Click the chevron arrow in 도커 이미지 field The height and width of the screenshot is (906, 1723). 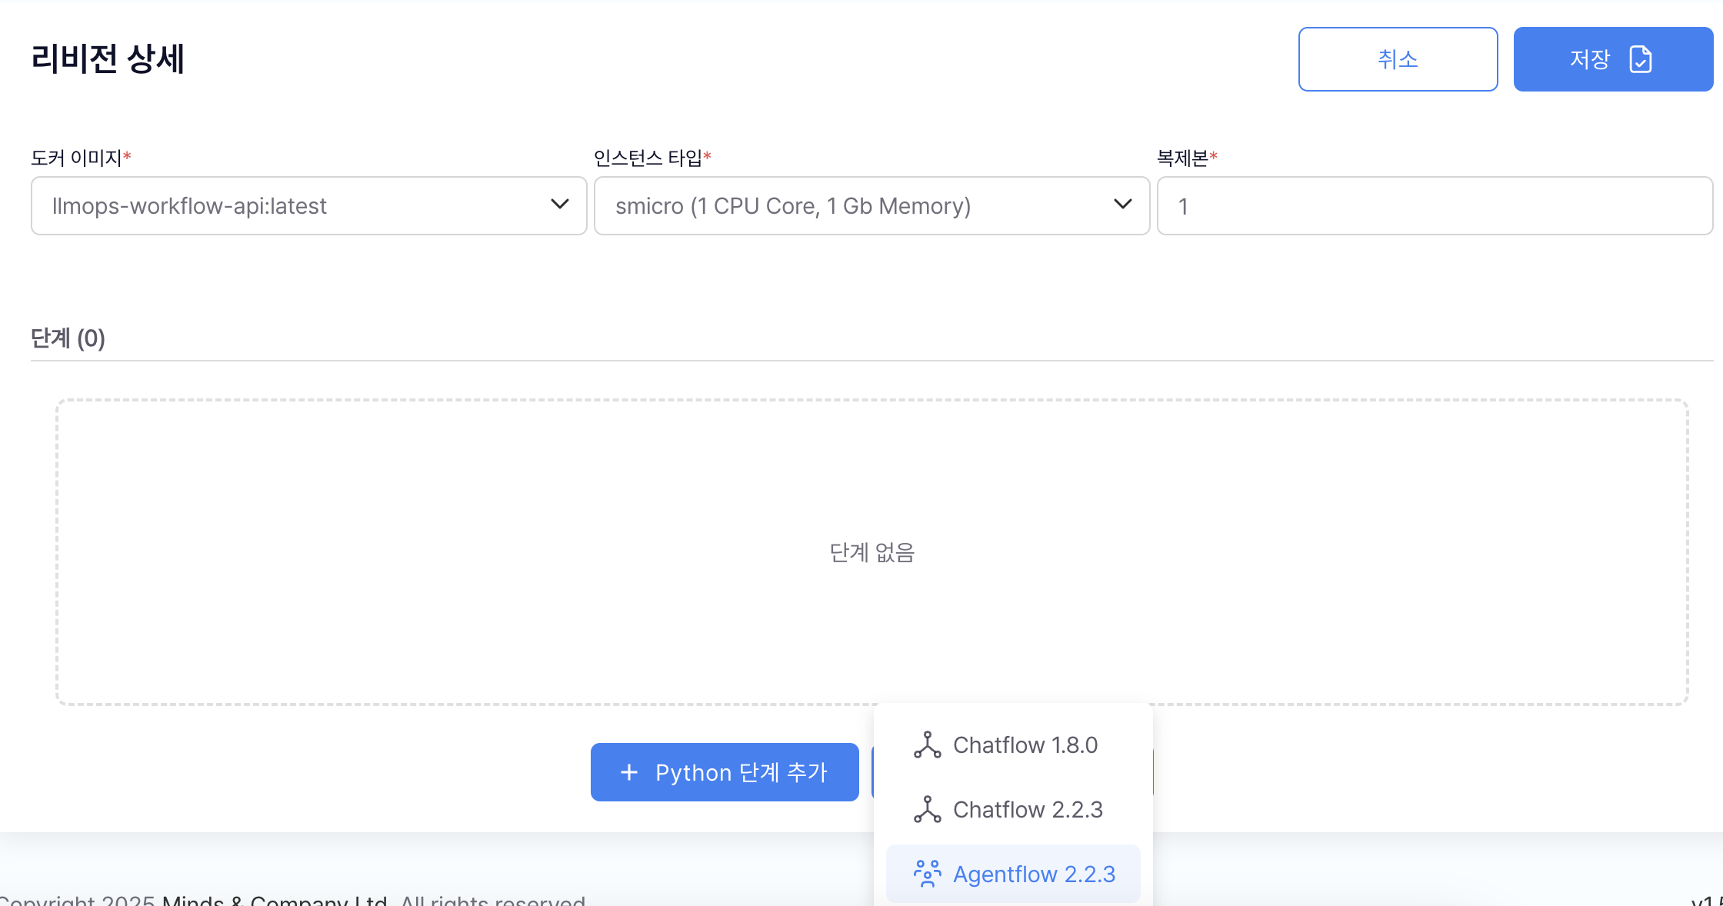tap(560, 205)
